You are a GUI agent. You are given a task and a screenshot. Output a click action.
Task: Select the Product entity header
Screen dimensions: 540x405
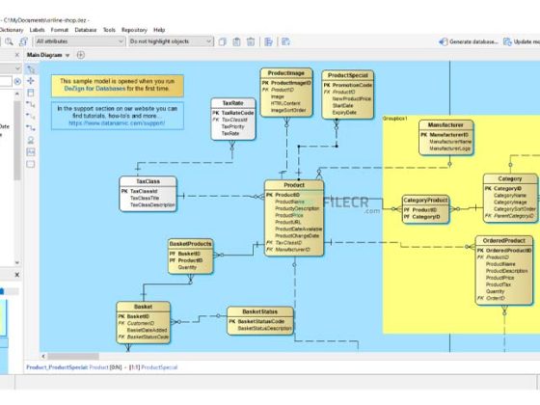(294, 185)
